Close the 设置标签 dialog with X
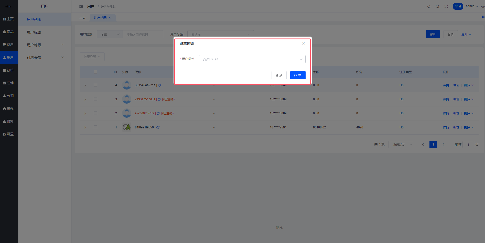The width and height of the screenshot is (485, 243). 303,43
